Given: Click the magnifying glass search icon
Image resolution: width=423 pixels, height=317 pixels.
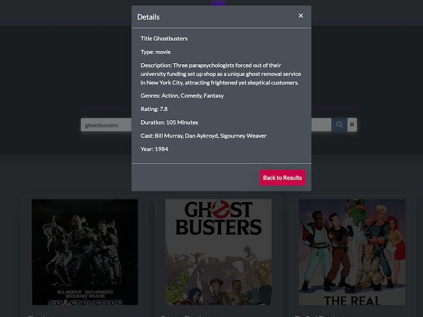Looking at the screenshot, I should [339, 125].
